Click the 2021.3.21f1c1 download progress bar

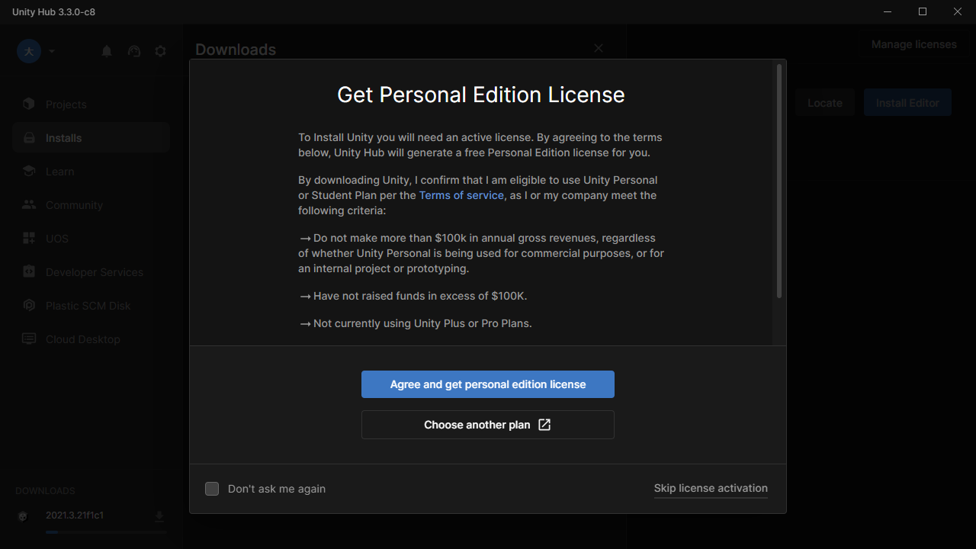(x=105, y=531)
